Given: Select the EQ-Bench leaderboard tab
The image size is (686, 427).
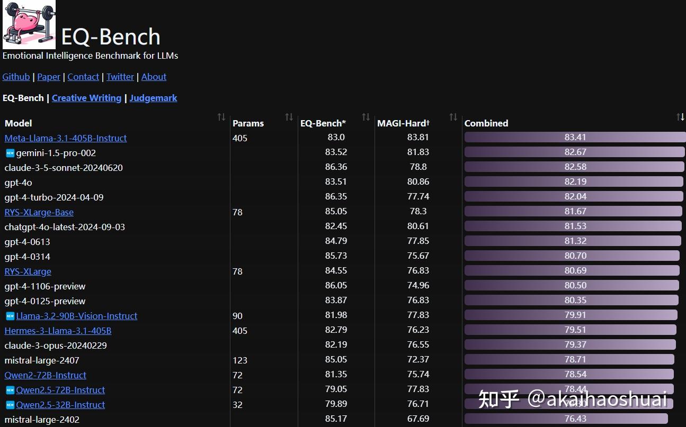Looking at the screenshot, I should point(23,98).
